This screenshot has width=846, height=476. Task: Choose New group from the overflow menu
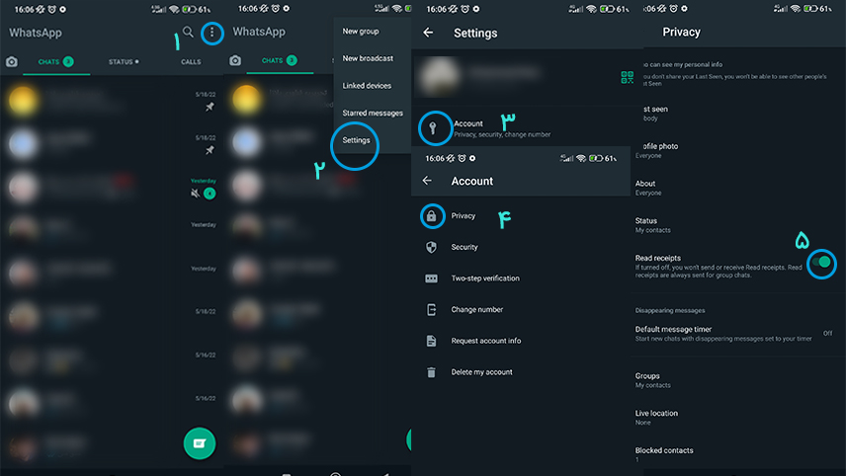[361, 32]
